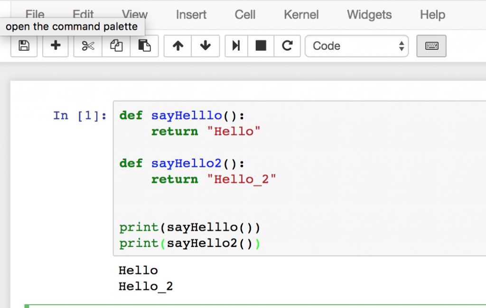Copy the selected cell
Screen dimensions: 486x308
(x=116, y=46)
